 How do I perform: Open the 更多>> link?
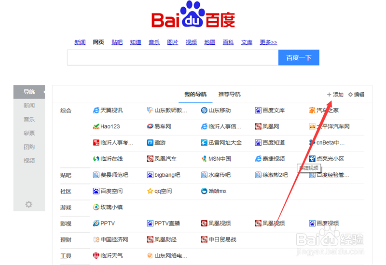[x=268, y=42]
